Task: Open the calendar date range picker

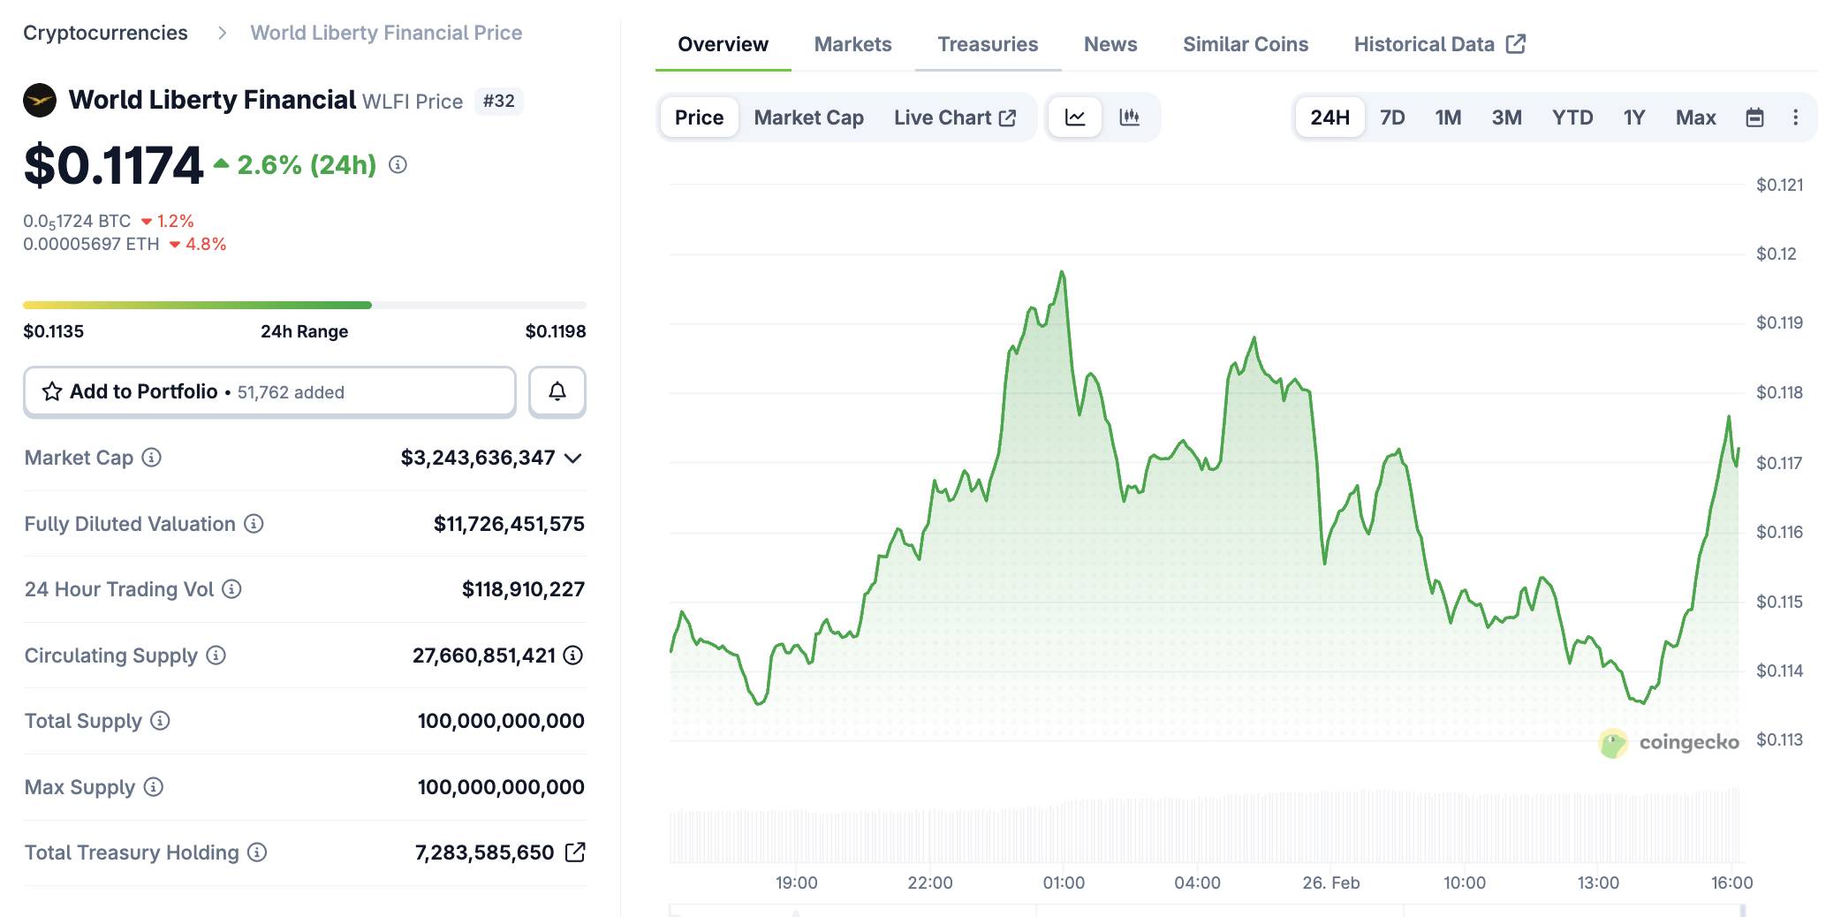Action: [1754, 117]
